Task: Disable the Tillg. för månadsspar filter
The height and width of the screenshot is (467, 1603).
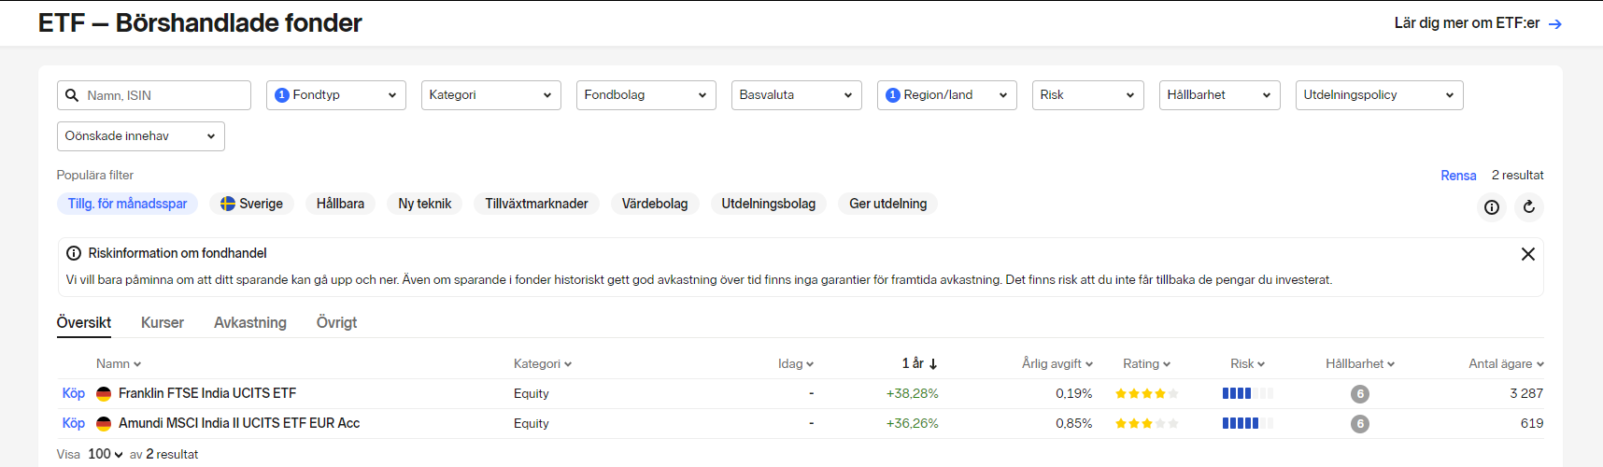Action: coord(127,204)
